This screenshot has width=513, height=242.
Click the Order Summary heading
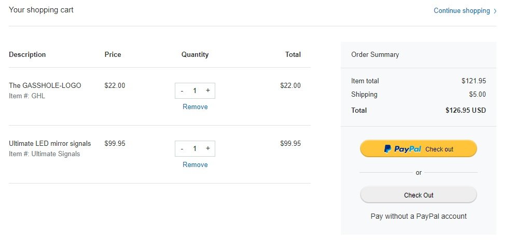coord(375,54)
